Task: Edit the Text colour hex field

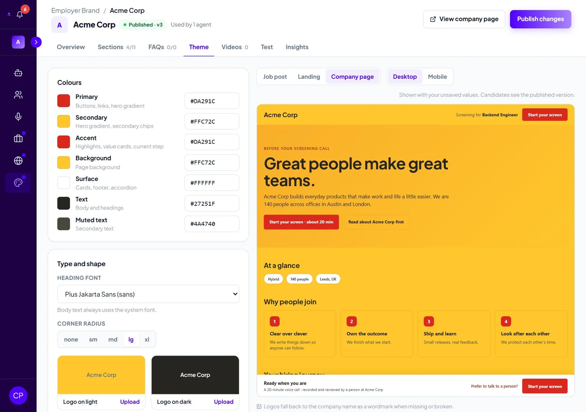Action: pos(212,203)
